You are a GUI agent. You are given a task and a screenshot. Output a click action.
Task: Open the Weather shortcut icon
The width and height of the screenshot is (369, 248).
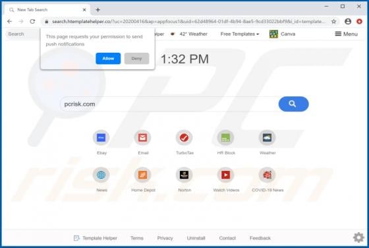click(x=267, y=138)
